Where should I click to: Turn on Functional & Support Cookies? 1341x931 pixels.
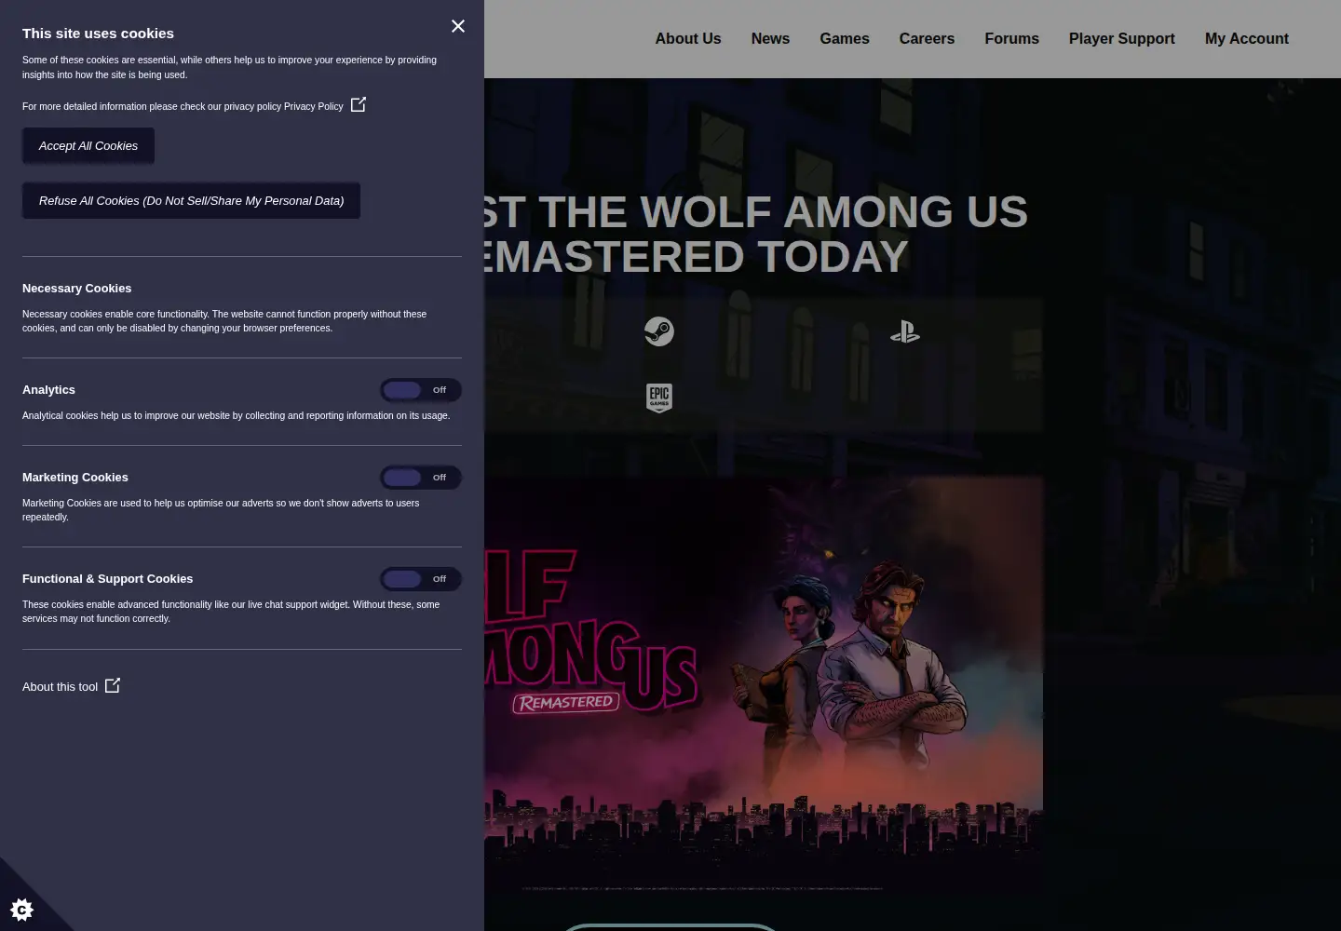[x=421, y=579]
